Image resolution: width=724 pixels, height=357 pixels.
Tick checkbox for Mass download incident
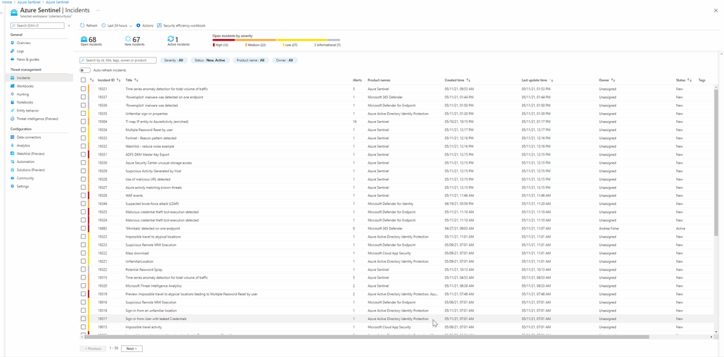click(x=83, y=253)
